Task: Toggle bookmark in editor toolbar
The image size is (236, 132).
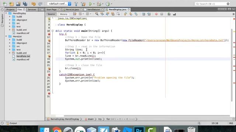Action: coord(136,14)
